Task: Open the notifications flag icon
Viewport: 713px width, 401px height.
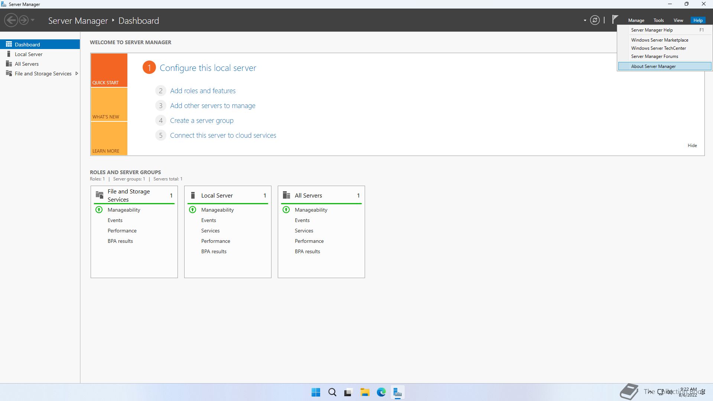Action: point(615,19)
